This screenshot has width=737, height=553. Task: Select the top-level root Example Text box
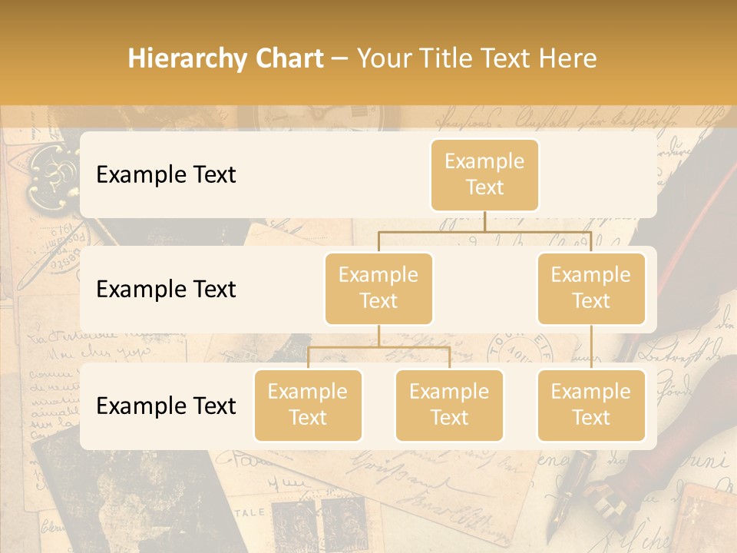pos(484,174)
